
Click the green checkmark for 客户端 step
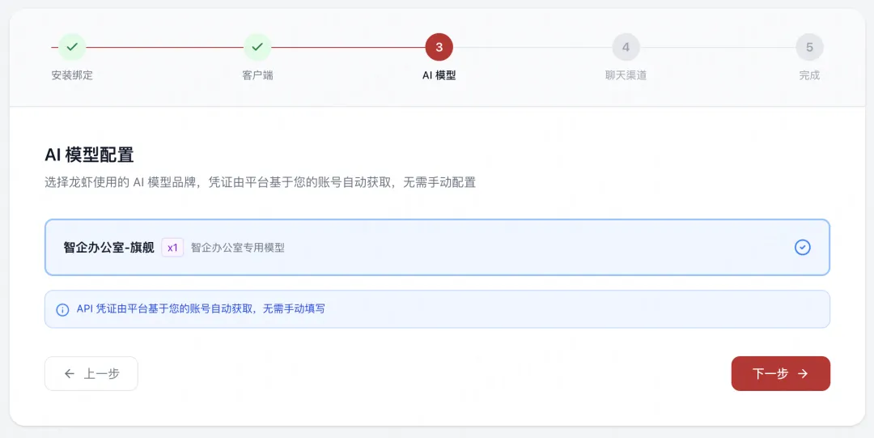click(x=257, y=47)
